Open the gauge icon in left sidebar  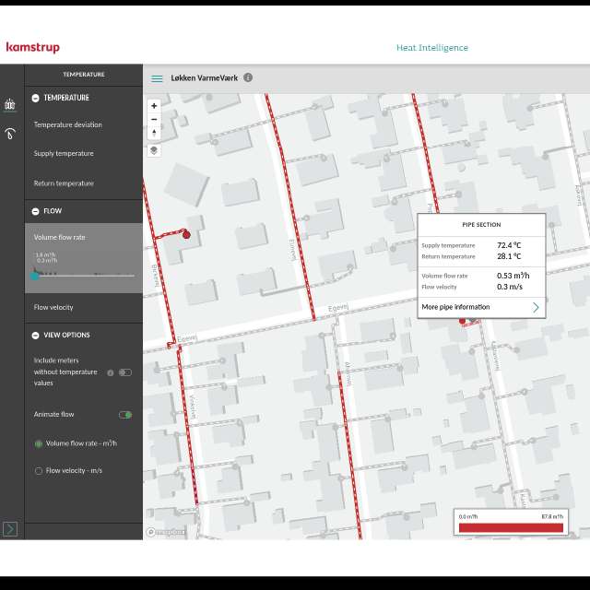tap(10, 133)
